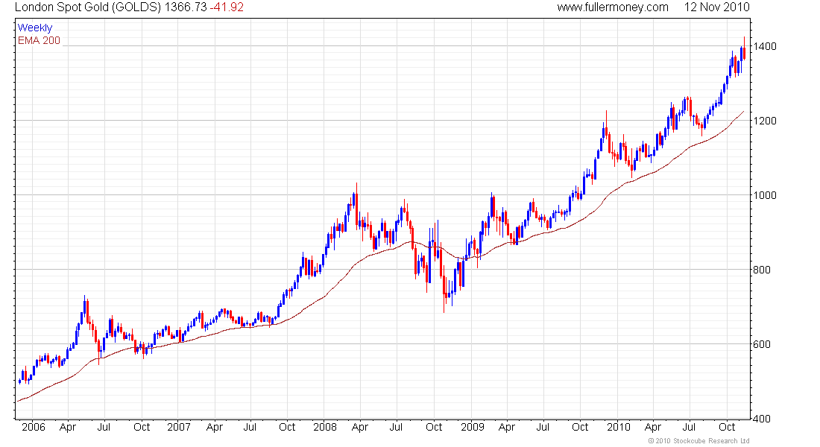Click the 'Jul' label following 2007
820x447 pixels.
click(250, 427)
